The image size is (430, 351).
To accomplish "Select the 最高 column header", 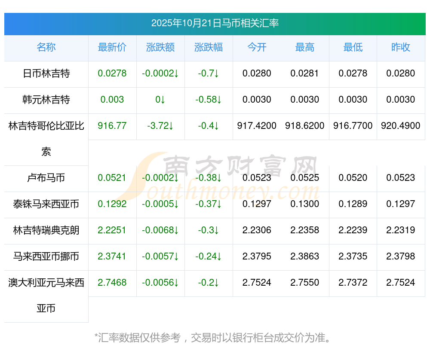I will (305, 47).
